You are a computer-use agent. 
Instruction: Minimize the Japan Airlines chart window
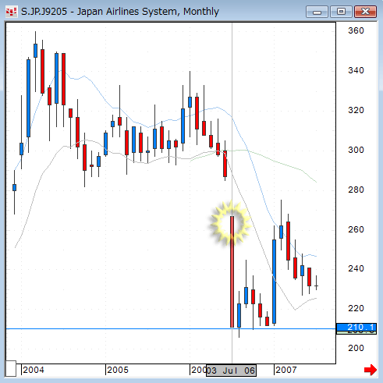pos(317,12)
